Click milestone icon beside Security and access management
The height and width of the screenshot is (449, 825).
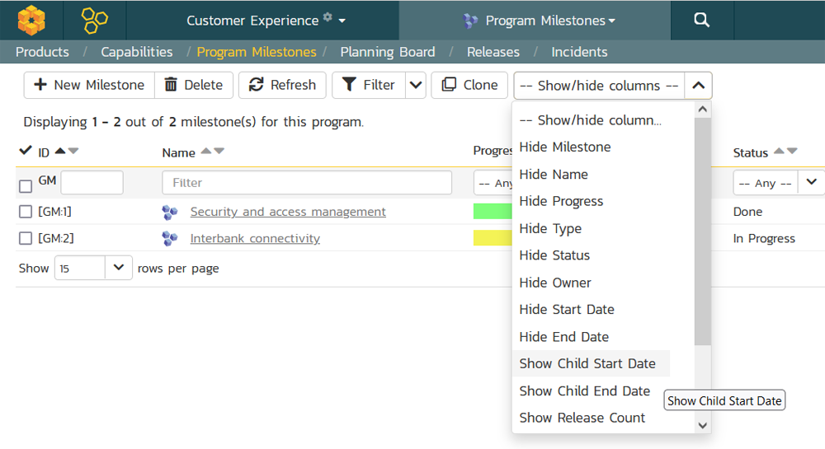coord(170,213)
